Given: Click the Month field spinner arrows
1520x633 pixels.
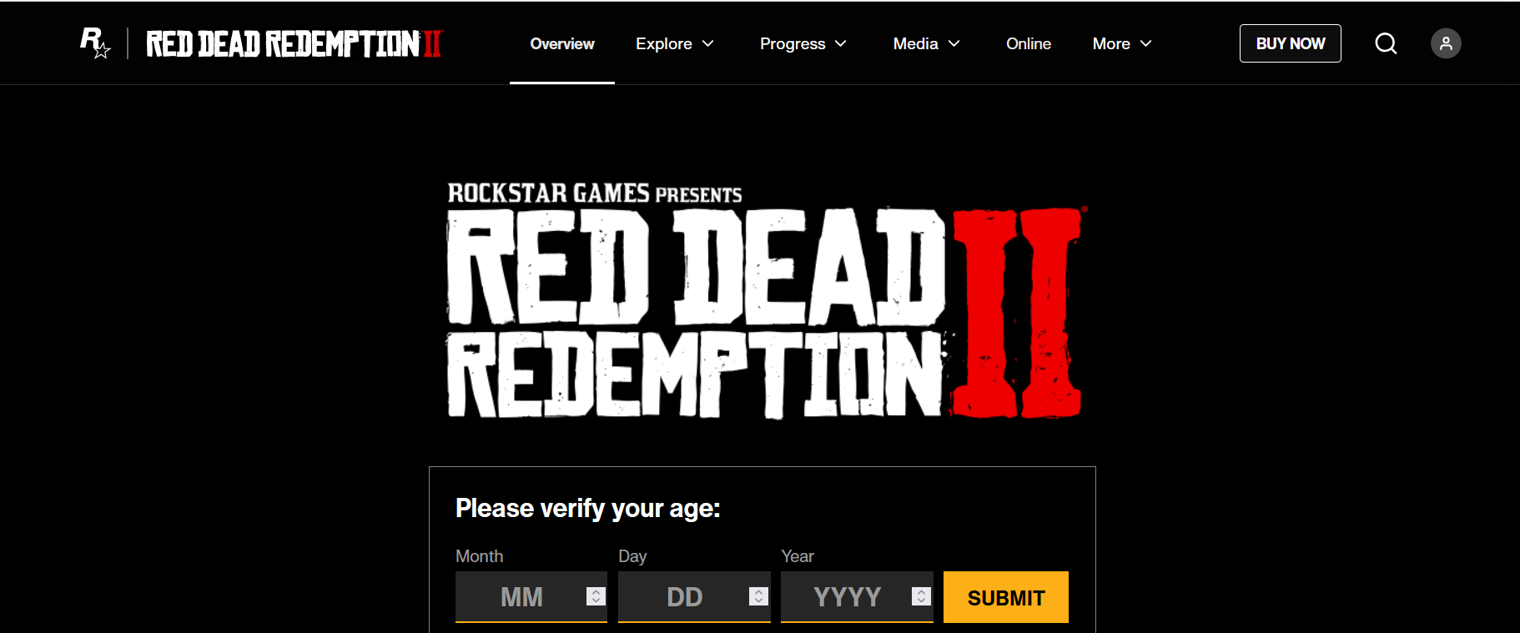Looking at the screenshot, I should coord(596,596).
